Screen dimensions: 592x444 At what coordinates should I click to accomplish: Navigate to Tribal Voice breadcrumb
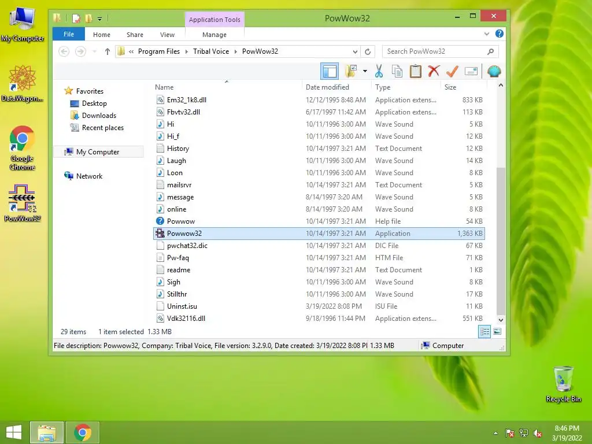[x=211, y=51]
